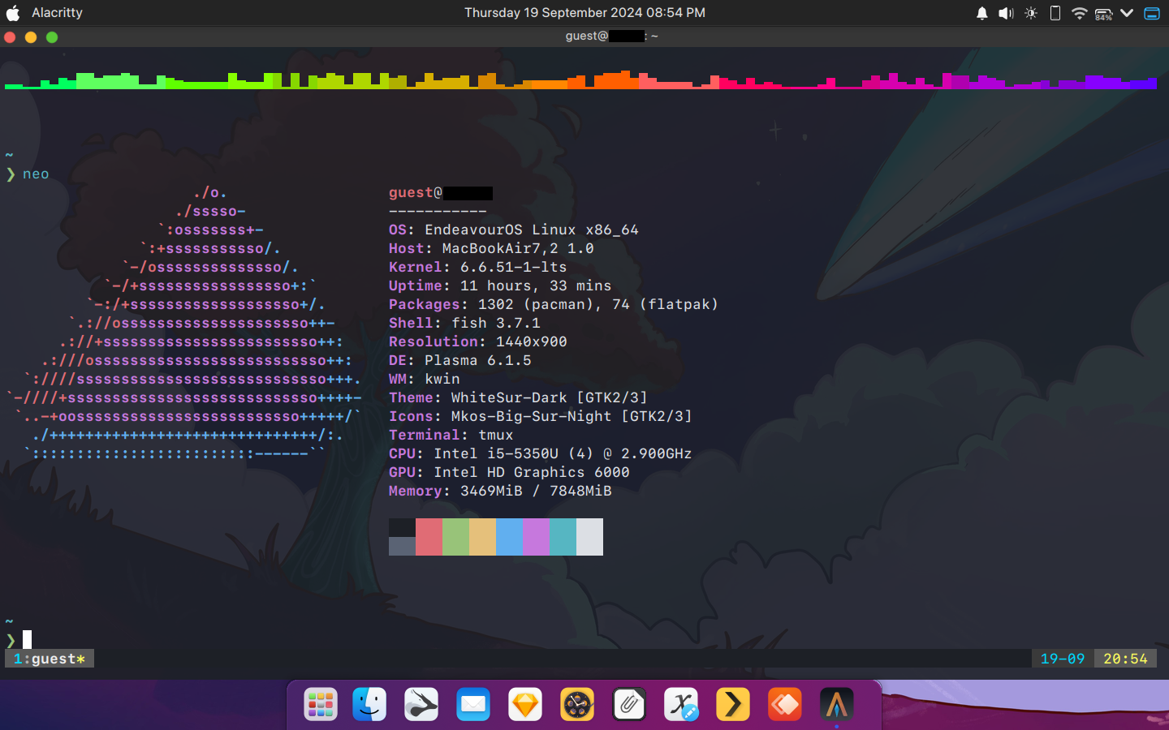The image size is (1169, 730).
Task: Click the 'Terminal: tmux' line
Action: tap(451, 436)
